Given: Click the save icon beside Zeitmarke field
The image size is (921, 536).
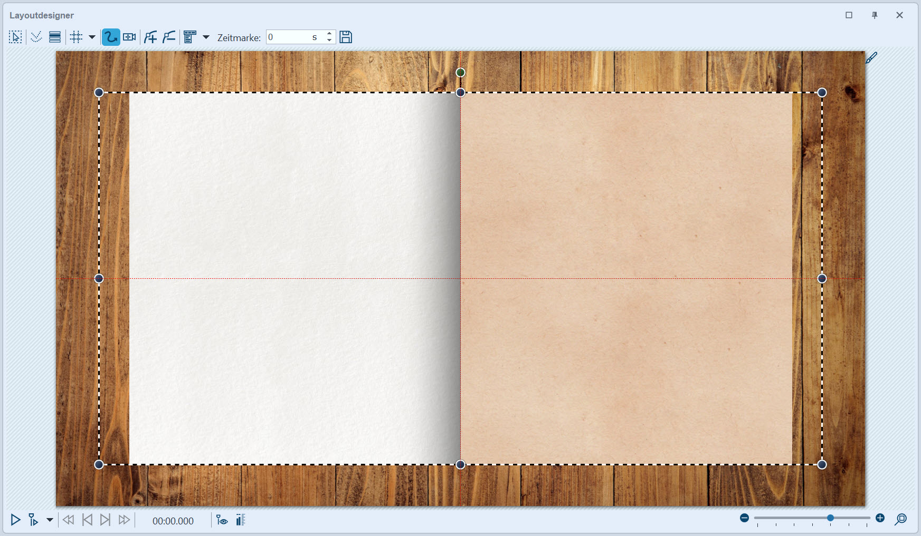Looking at the screenshot, I should [346, 37].
